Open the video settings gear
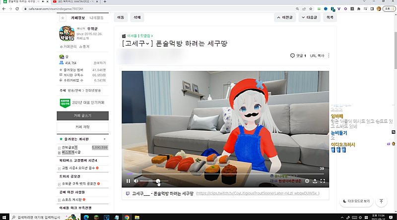This screenshot has width=397, height=220. pyautogui.click(x=307, y=181)
